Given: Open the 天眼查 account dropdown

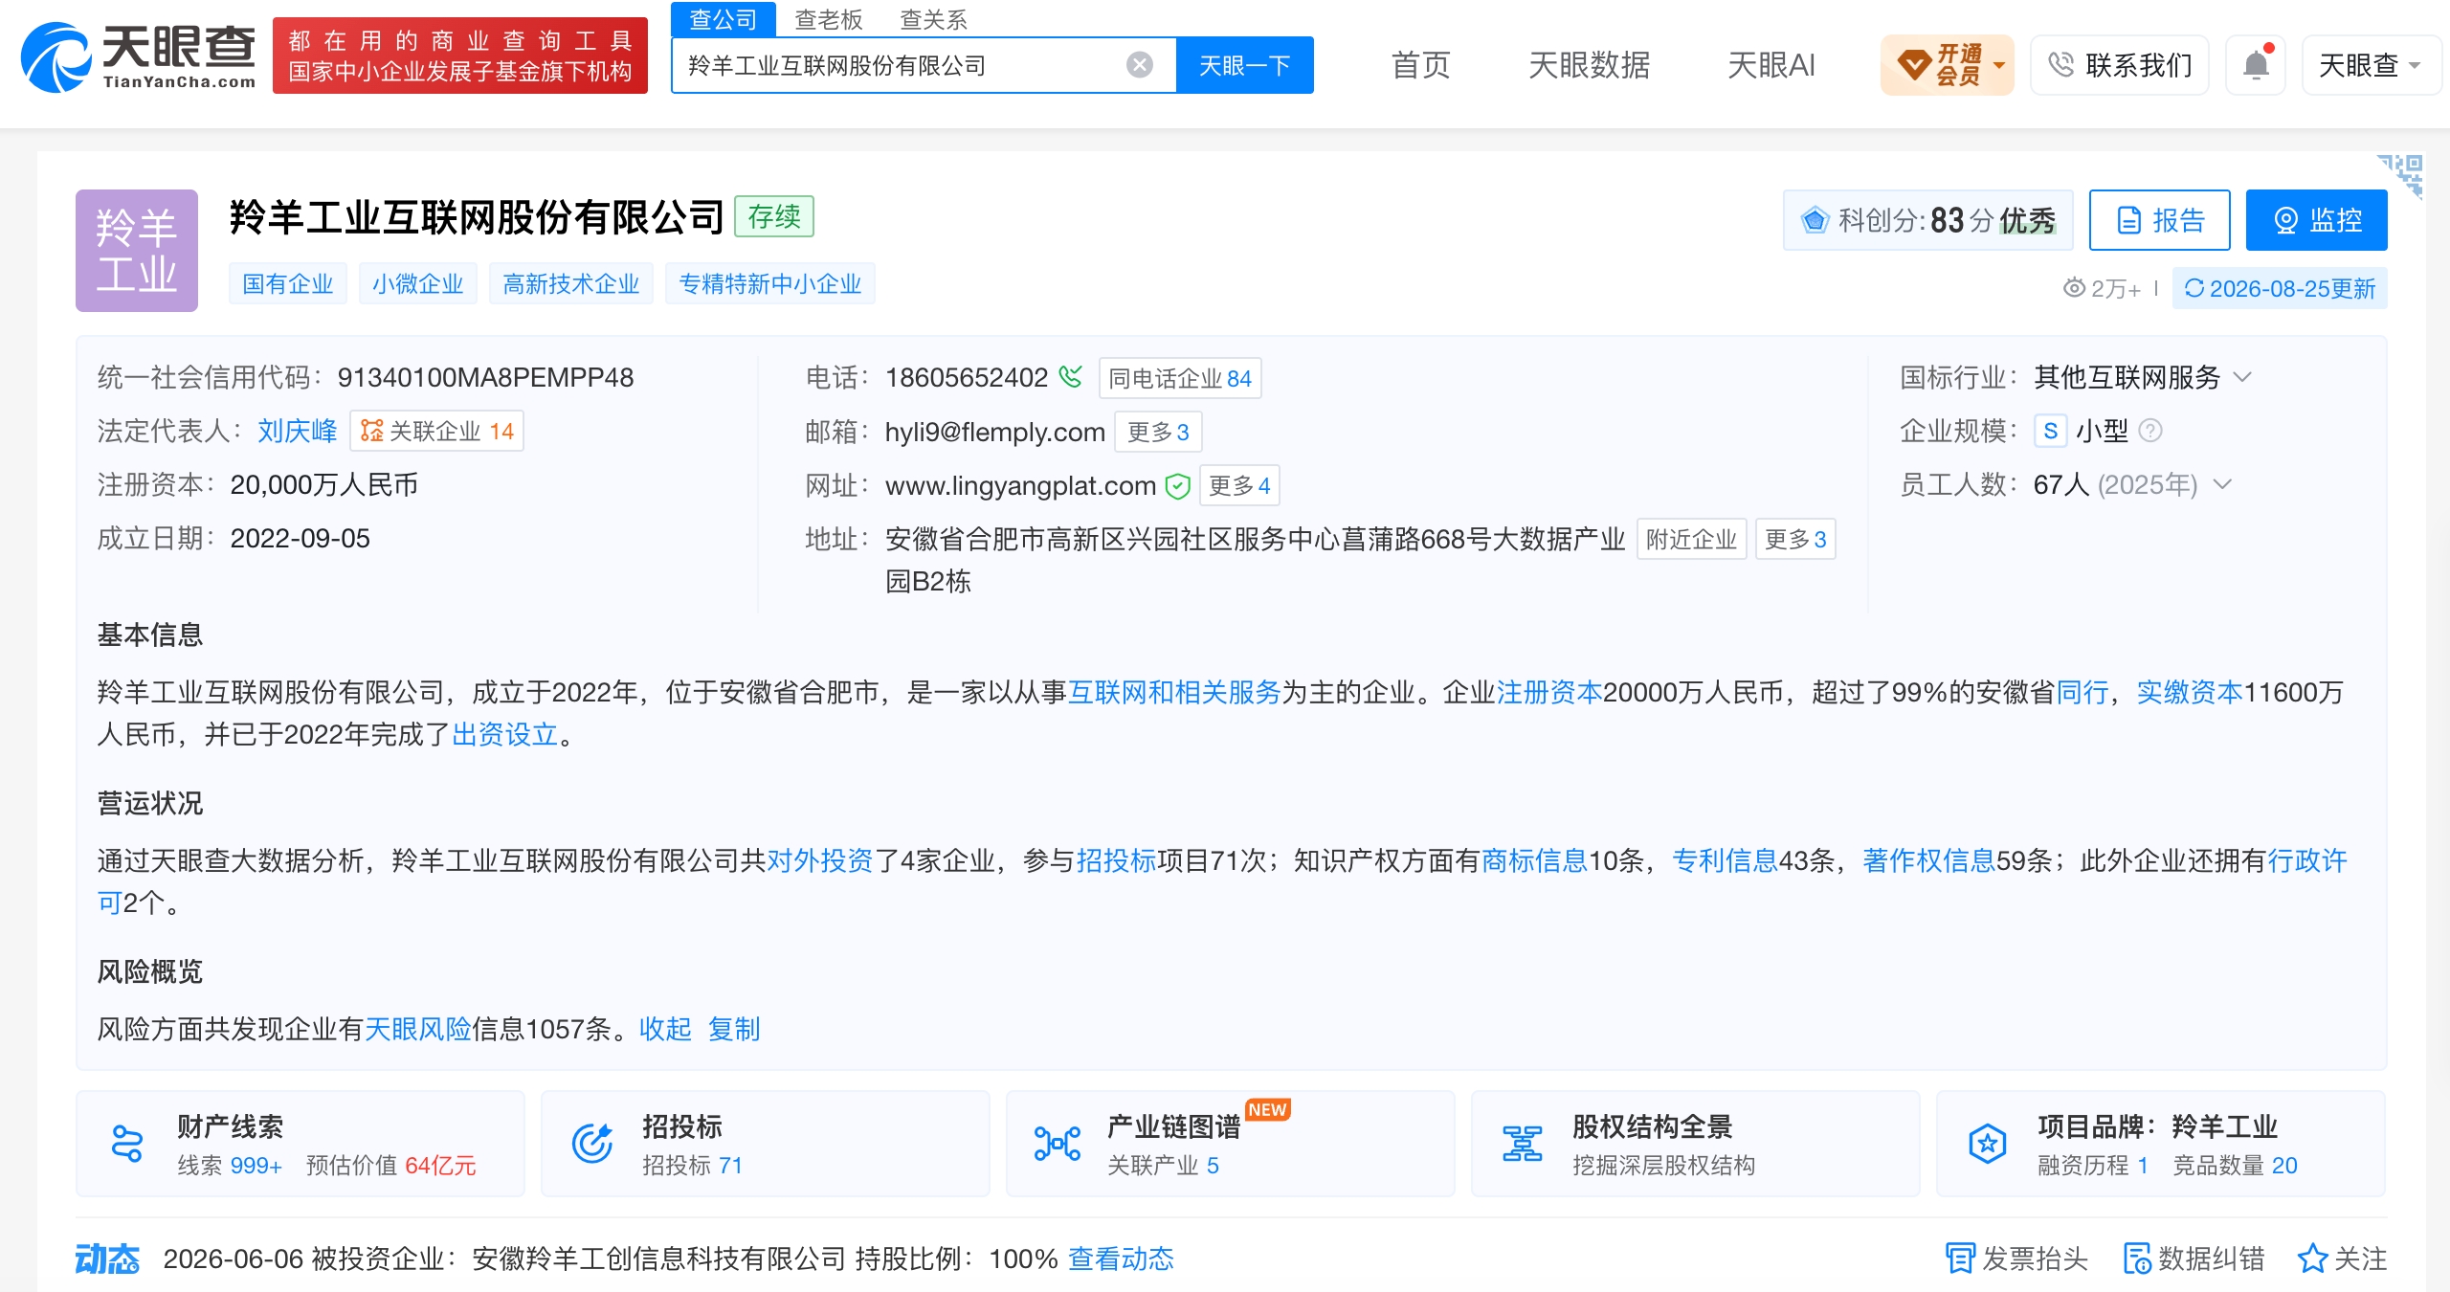Looking at the screenshot, I should [x=2371, y=65].
